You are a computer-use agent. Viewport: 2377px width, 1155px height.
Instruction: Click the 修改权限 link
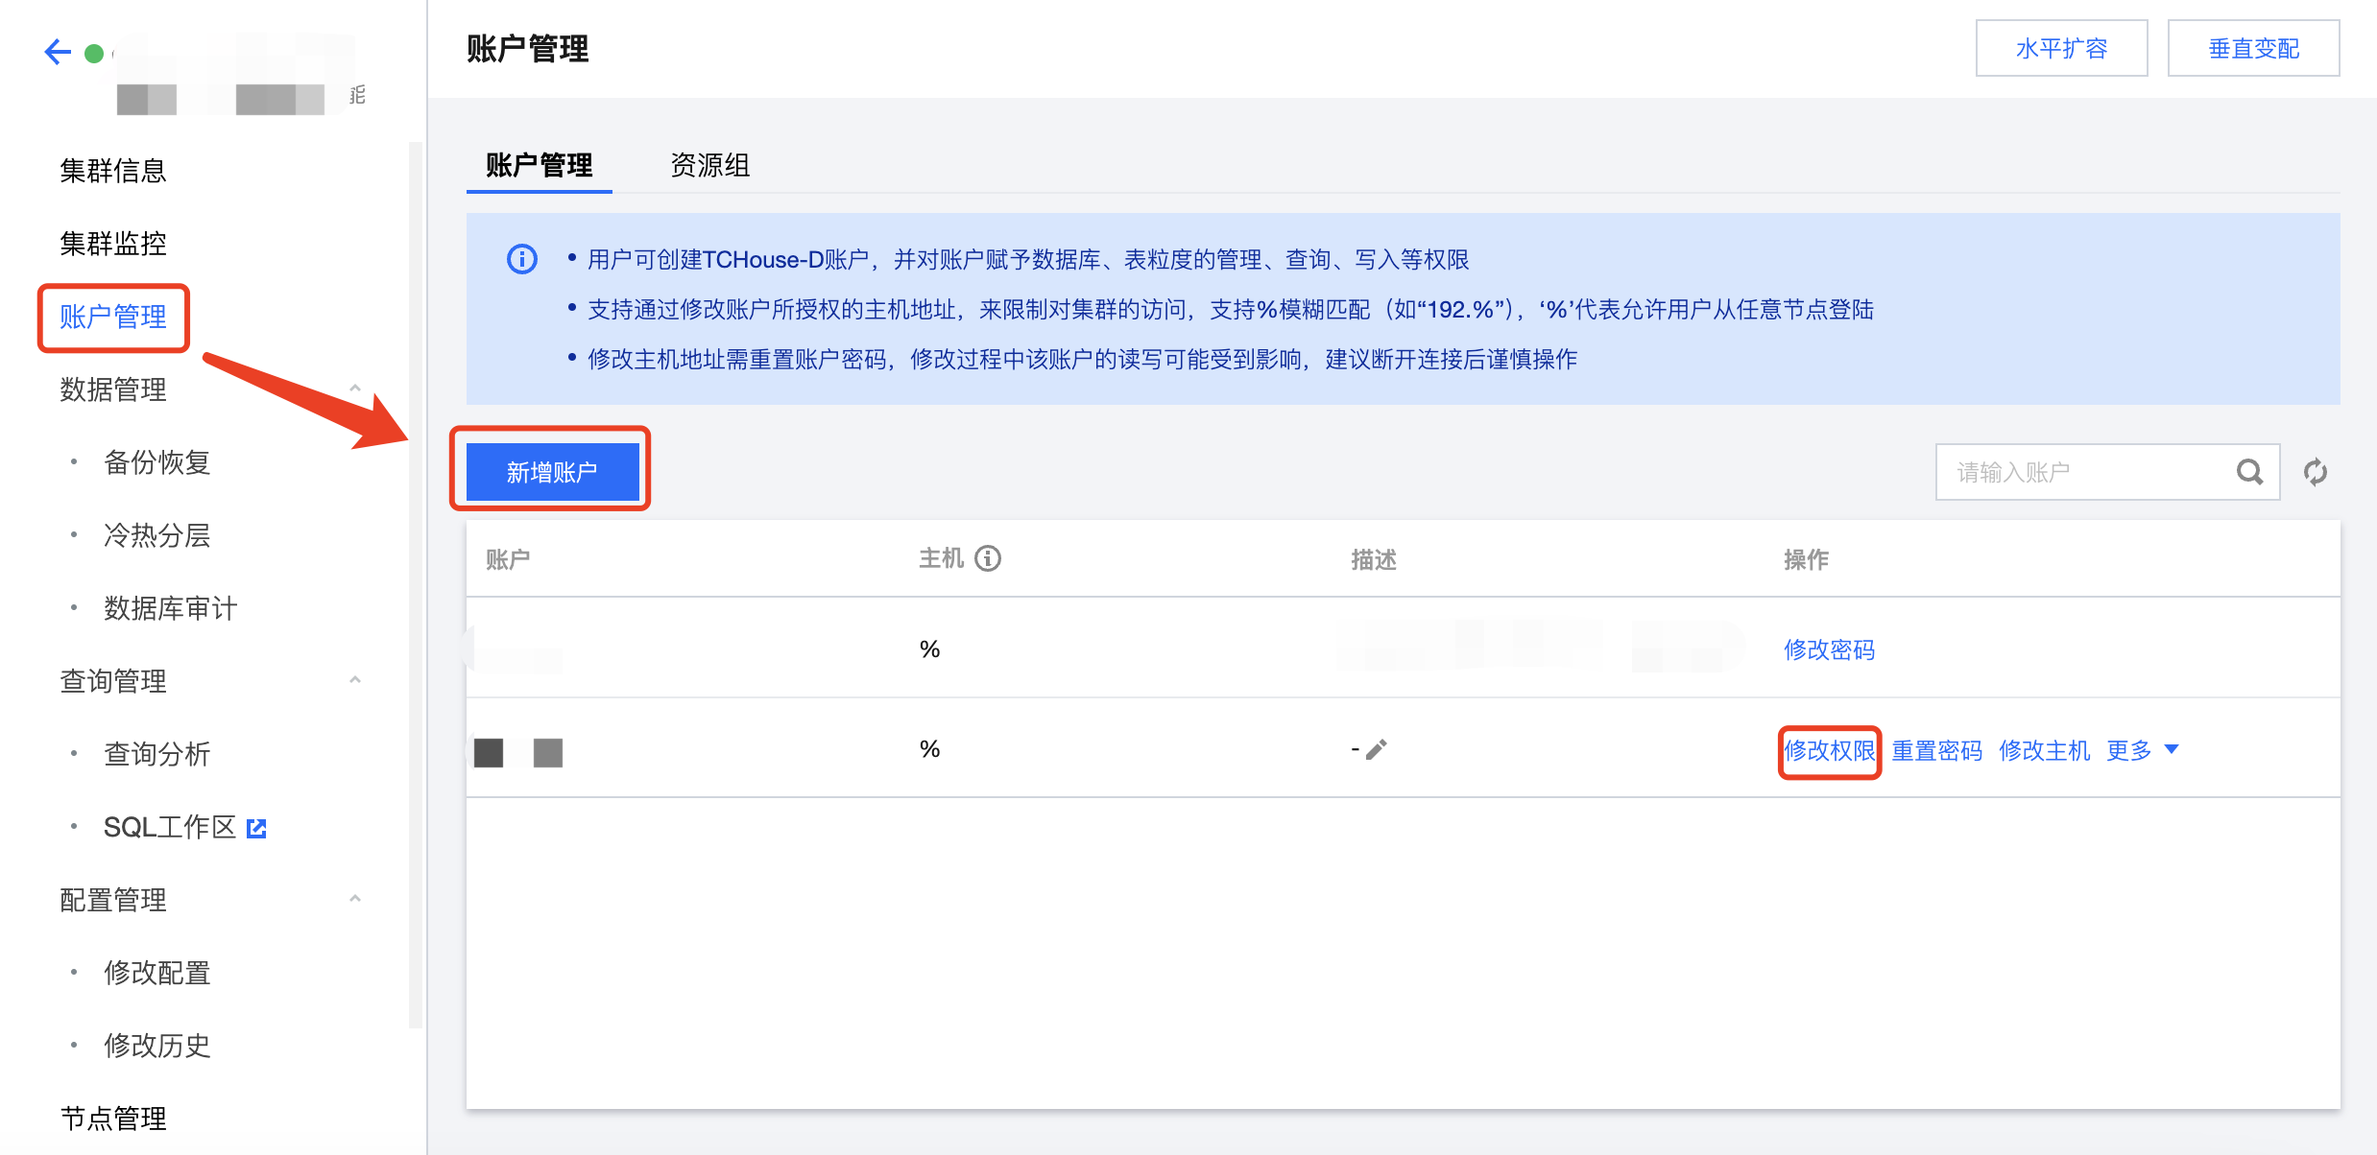(x=1829, y=750)
